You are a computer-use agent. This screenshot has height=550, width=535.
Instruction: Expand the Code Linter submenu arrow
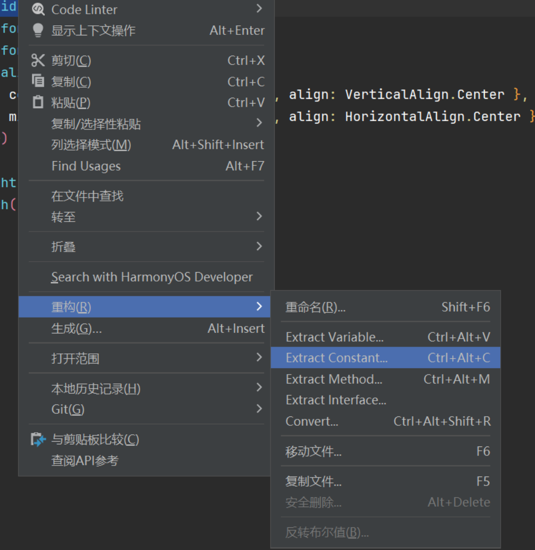click(x=259, y=8)
